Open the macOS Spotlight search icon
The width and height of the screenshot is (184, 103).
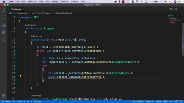click(170, 2)
